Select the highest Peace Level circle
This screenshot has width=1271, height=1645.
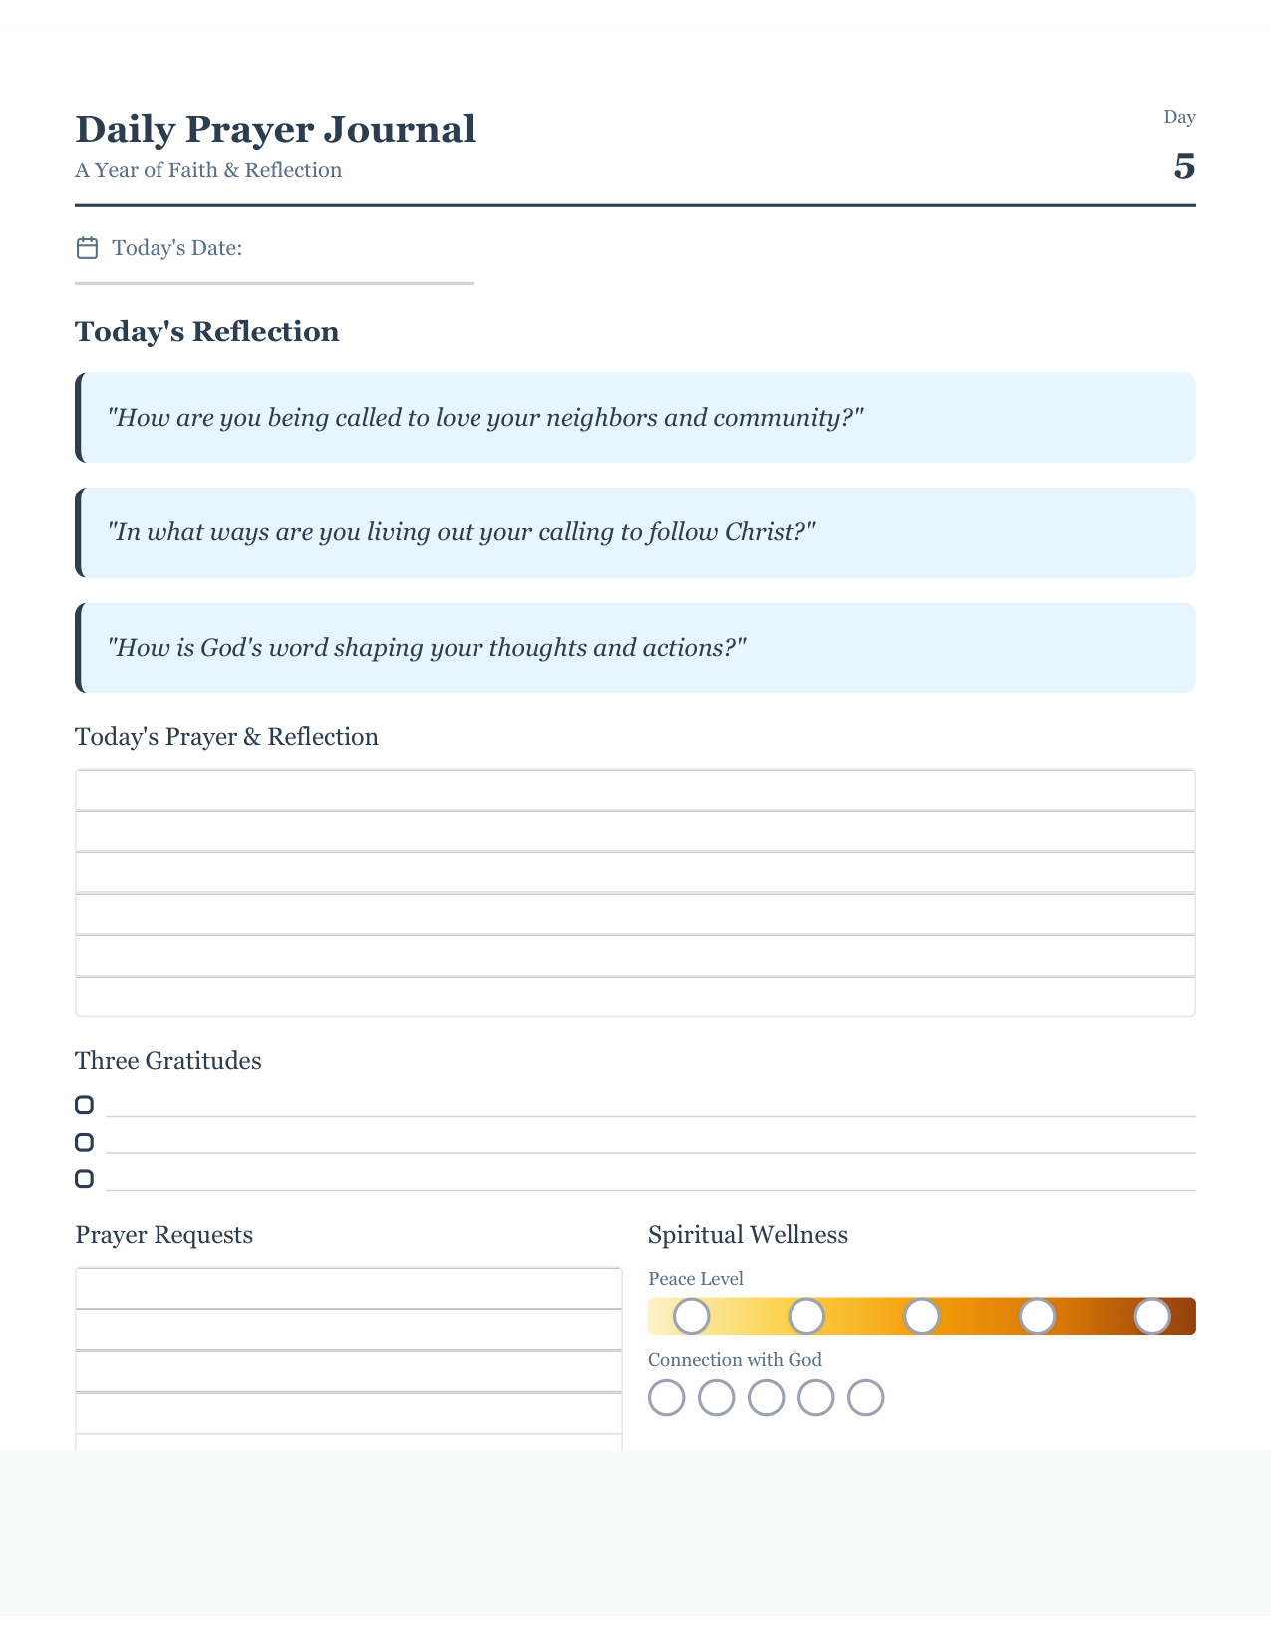click(x=1152, y=1316)
